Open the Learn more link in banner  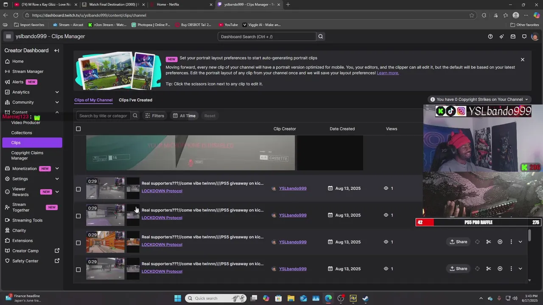pyautogui.click(x=388, y=73)
